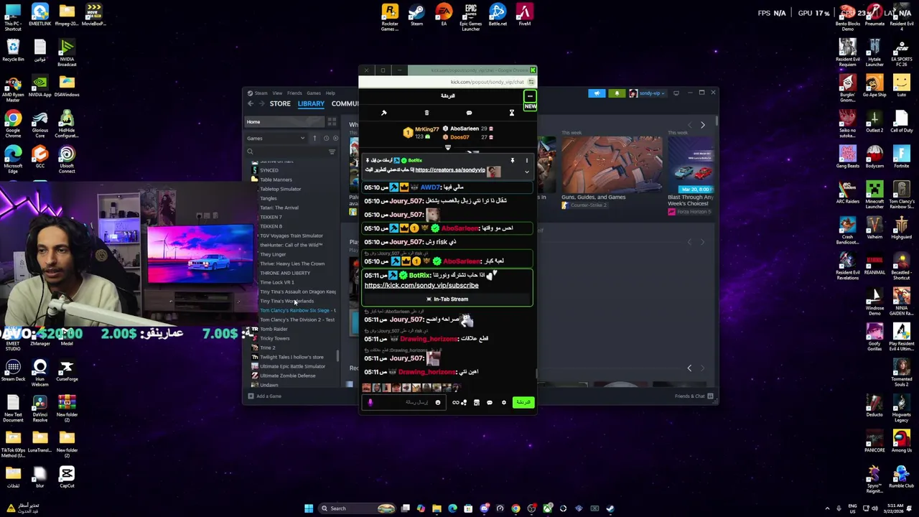Go back with Steam's back arrow

[251, 103]
